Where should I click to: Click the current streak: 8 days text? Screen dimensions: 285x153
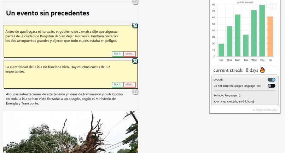(x=235, y=70)
